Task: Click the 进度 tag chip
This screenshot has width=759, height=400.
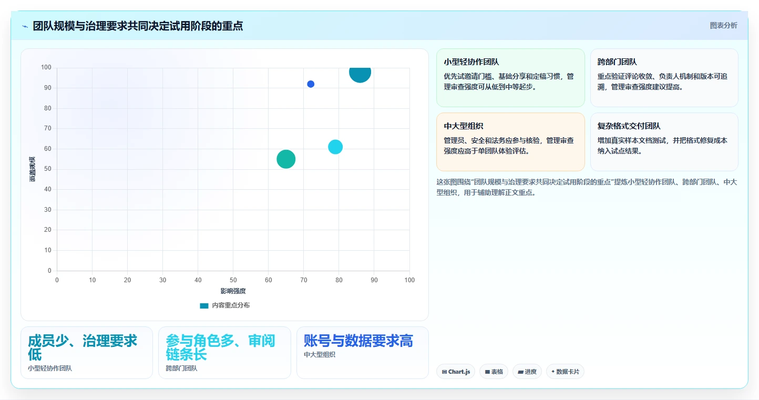Action: (x=527, y=372)
